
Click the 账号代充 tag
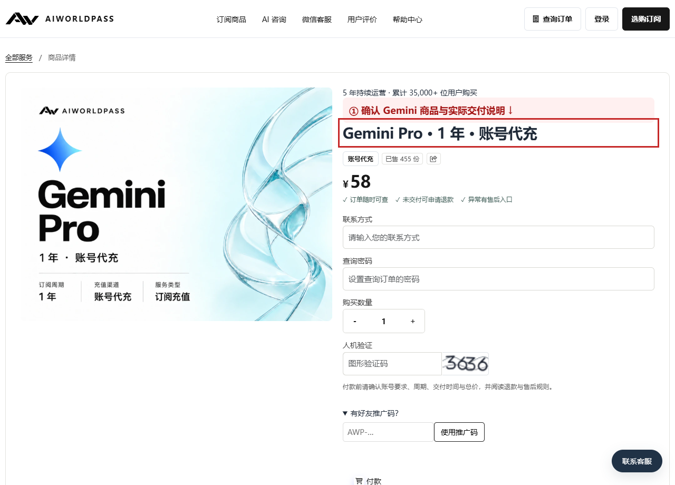[x=361, y=159]
